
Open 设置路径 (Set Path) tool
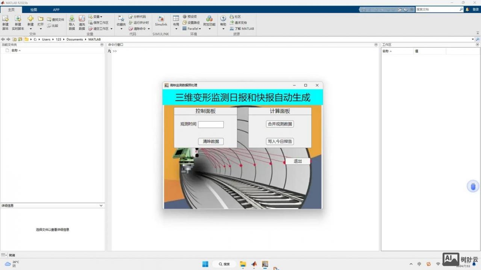[185, 22]
